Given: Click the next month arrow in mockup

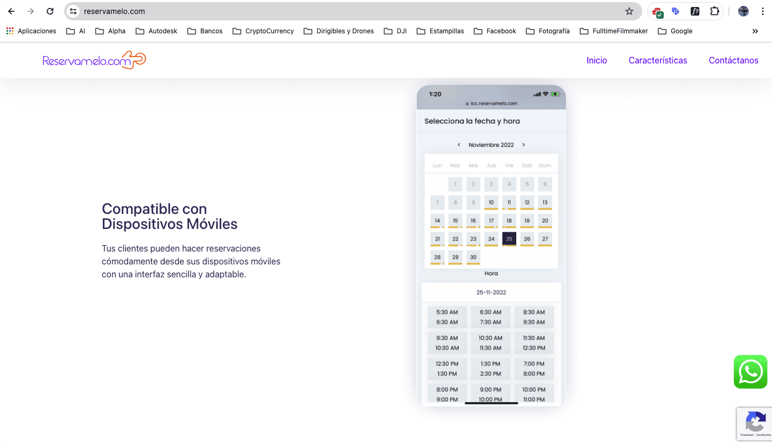Looking at the screenshot, I should [523, 145].
